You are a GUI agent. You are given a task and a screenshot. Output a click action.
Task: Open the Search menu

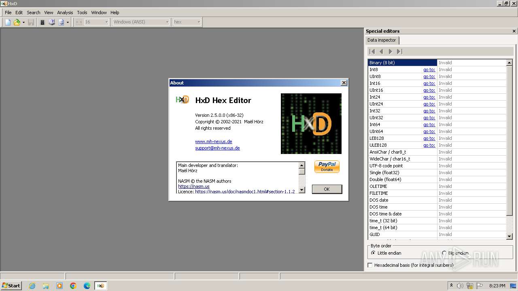point(34,13)
